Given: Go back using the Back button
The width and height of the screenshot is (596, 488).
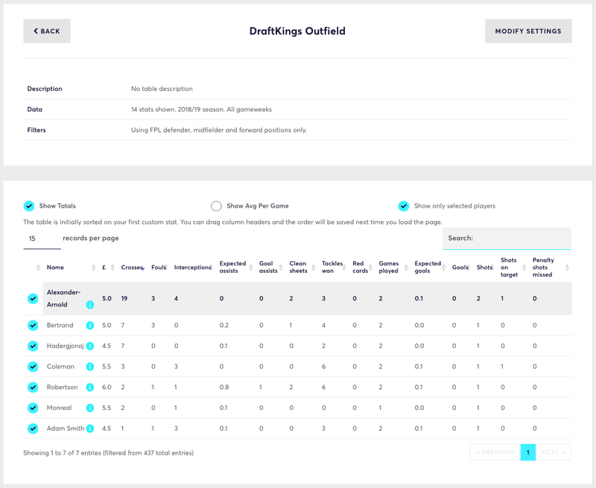Looking at the screenshot, I should point(47,31).
